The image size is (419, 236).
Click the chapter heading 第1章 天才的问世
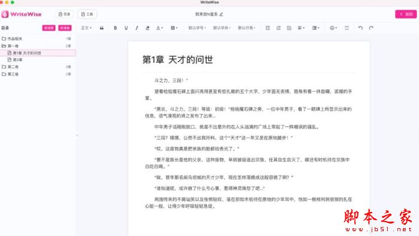pyautogui.click(x=178, y=60)
